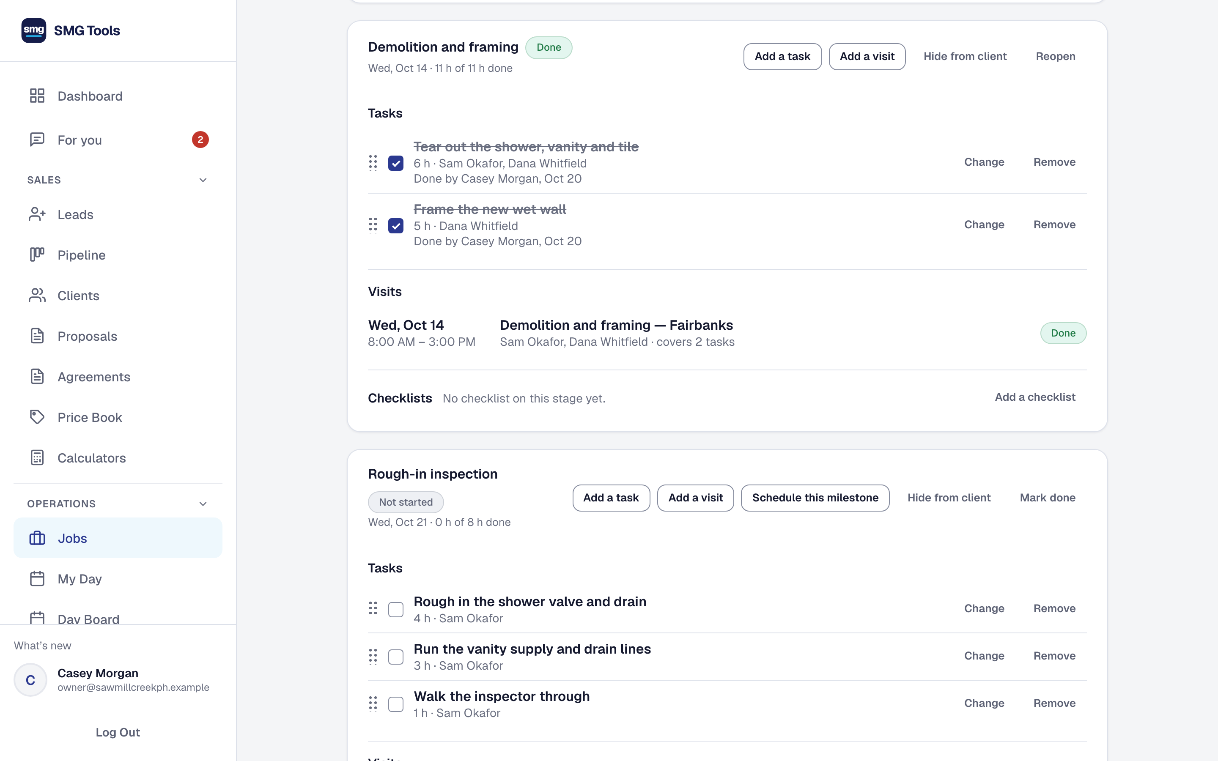
Task: Go to Proposals in the sidebar
Action: [118, 336]
